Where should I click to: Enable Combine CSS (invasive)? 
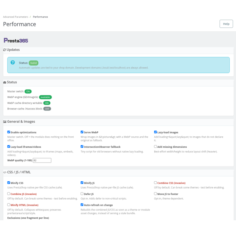[155, 183]
